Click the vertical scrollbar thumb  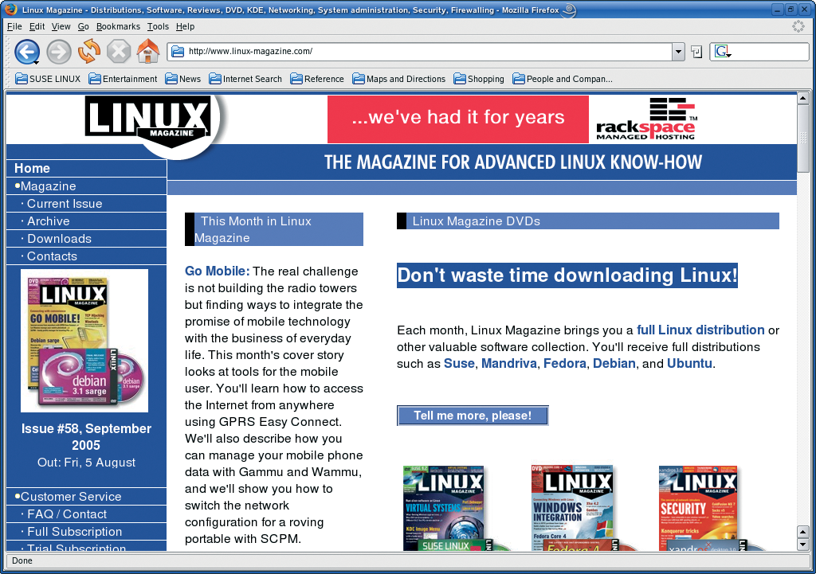803,139
